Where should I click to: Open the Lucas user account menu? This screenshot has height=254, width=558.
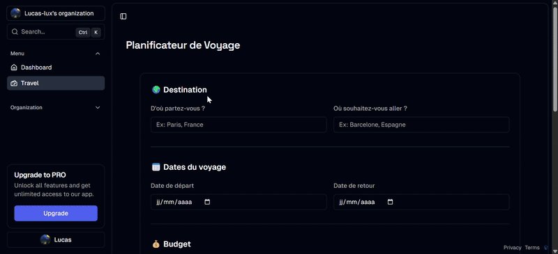tap(56, 240)
